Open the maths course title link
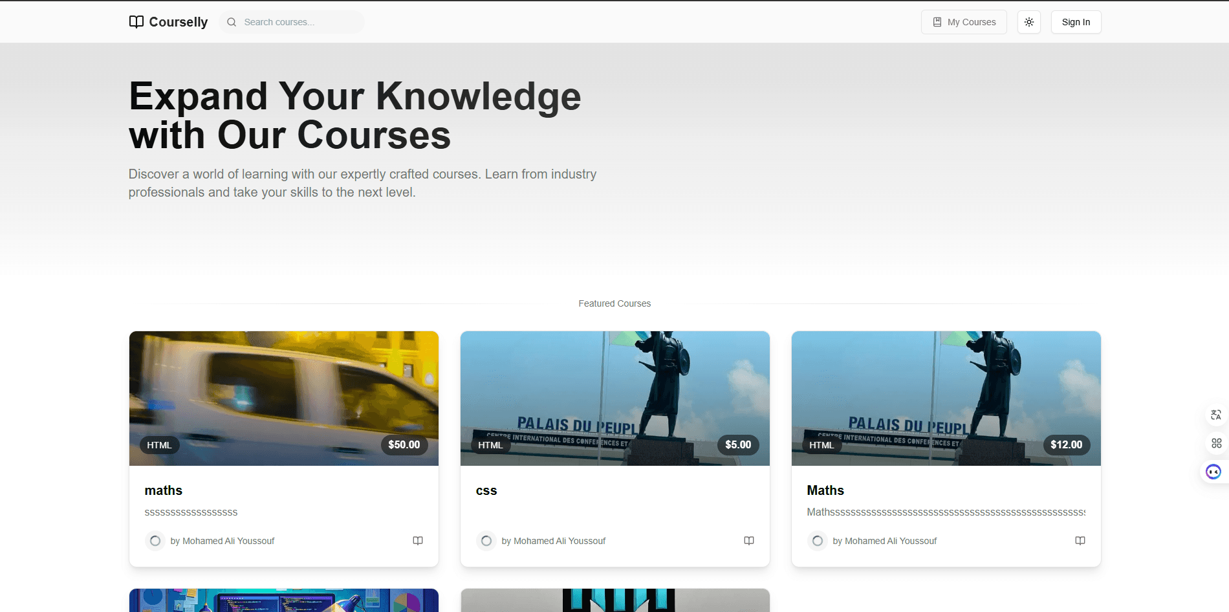 [x=163, y=490]
